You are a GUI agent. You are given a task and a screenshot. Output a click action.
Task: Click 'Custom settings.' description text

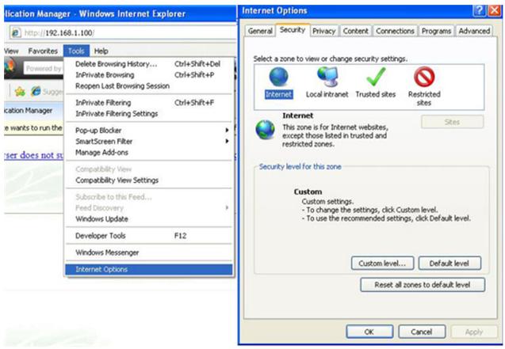(327, 202)
